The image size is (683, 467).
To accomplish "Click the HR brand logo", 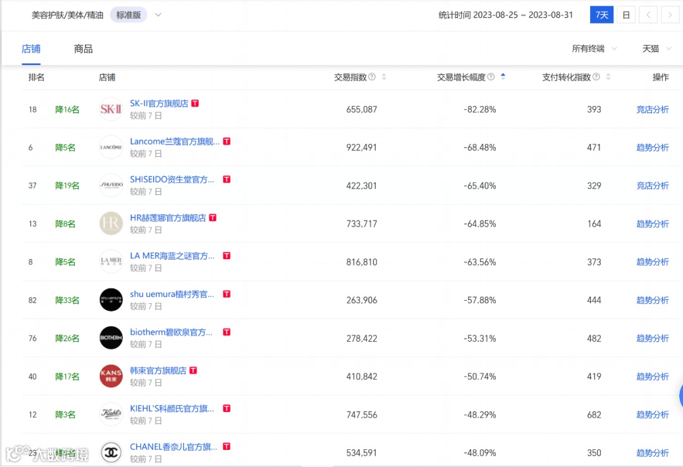I will point(111,223).
